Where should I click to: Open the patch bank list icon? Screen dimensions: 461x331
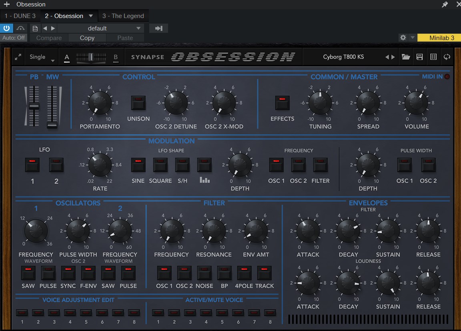point(433,57)
